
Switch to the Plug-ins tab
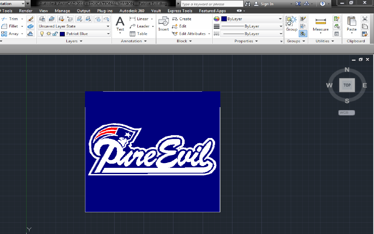click(105, 11)
